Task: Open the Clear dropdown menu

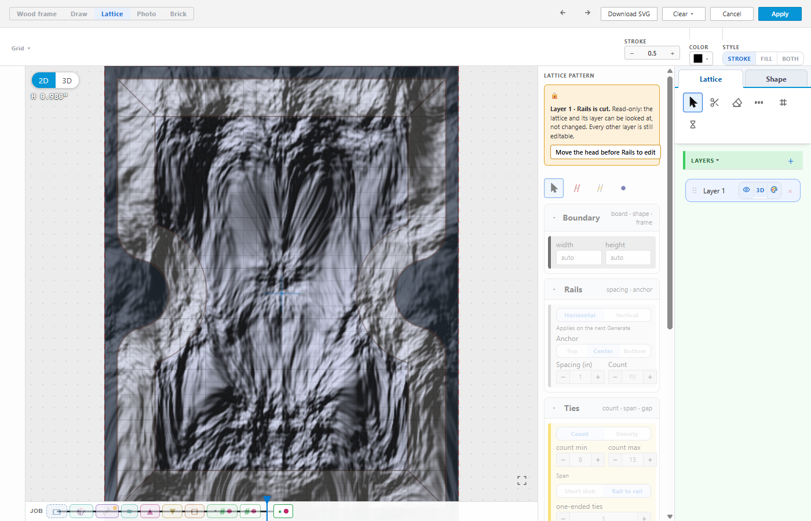Action: pos(684,14)
